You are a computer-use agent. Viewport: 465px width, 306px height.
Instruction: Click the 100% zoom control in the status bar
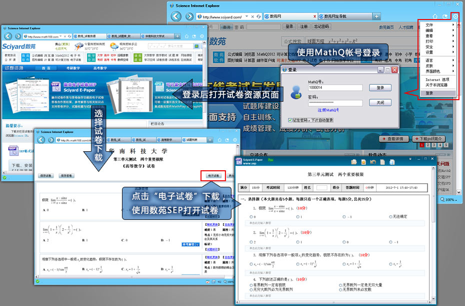pos(448,200)
